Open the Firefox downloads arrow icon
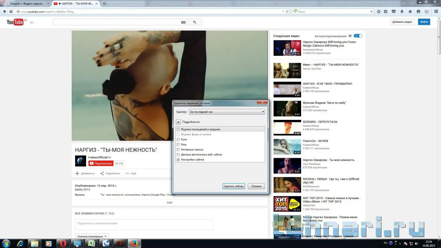 [402, 11]
